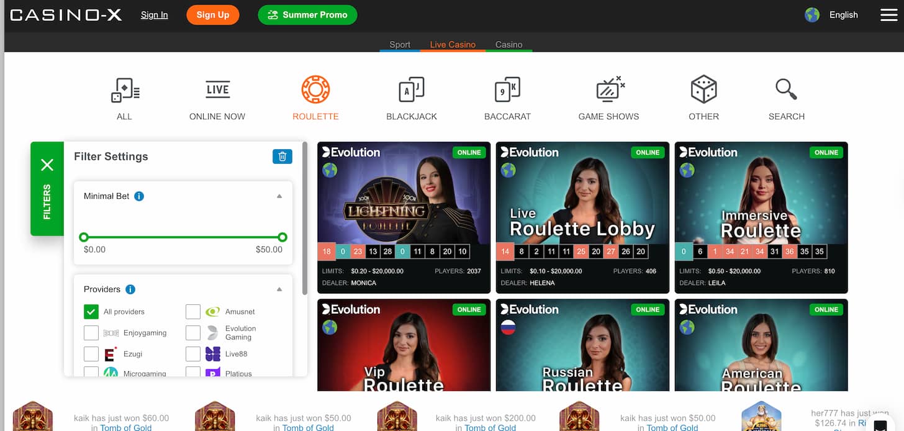
Task: Choose the ROULETTE chip icon
Action: [x=315, y=90]
